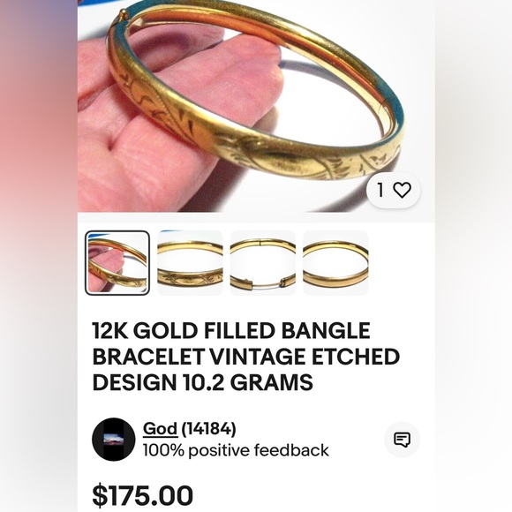The image size is (512, 512).
Task: Click the bangle hinge pin at top of photo
Action: pyautogui.click(x=124, y=14)
